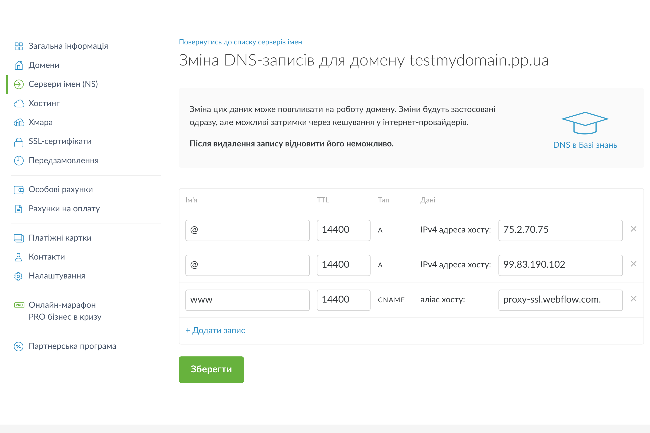This screenshot has height=433, width=650.
Task: Go to Особові рахунки section
Action: [x=60, y=190]
